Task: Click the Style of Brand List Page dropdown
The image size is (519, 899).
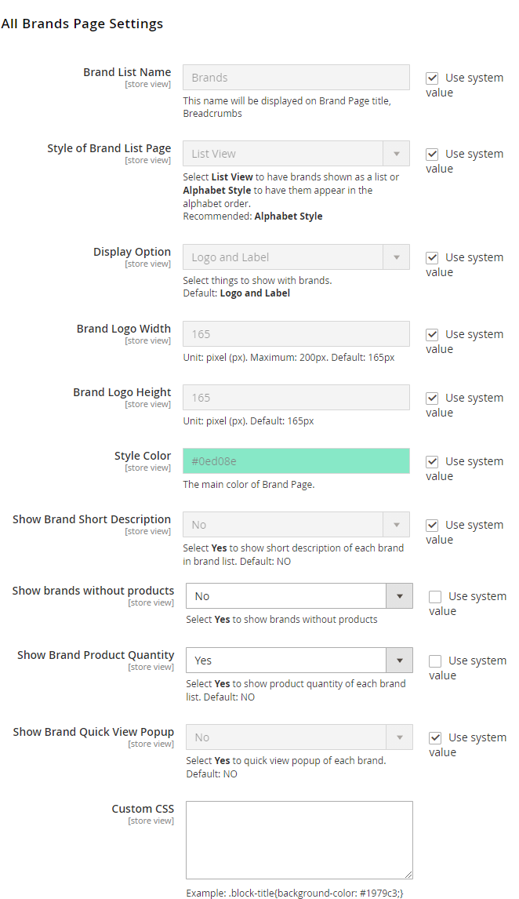Action: (296, 154)
